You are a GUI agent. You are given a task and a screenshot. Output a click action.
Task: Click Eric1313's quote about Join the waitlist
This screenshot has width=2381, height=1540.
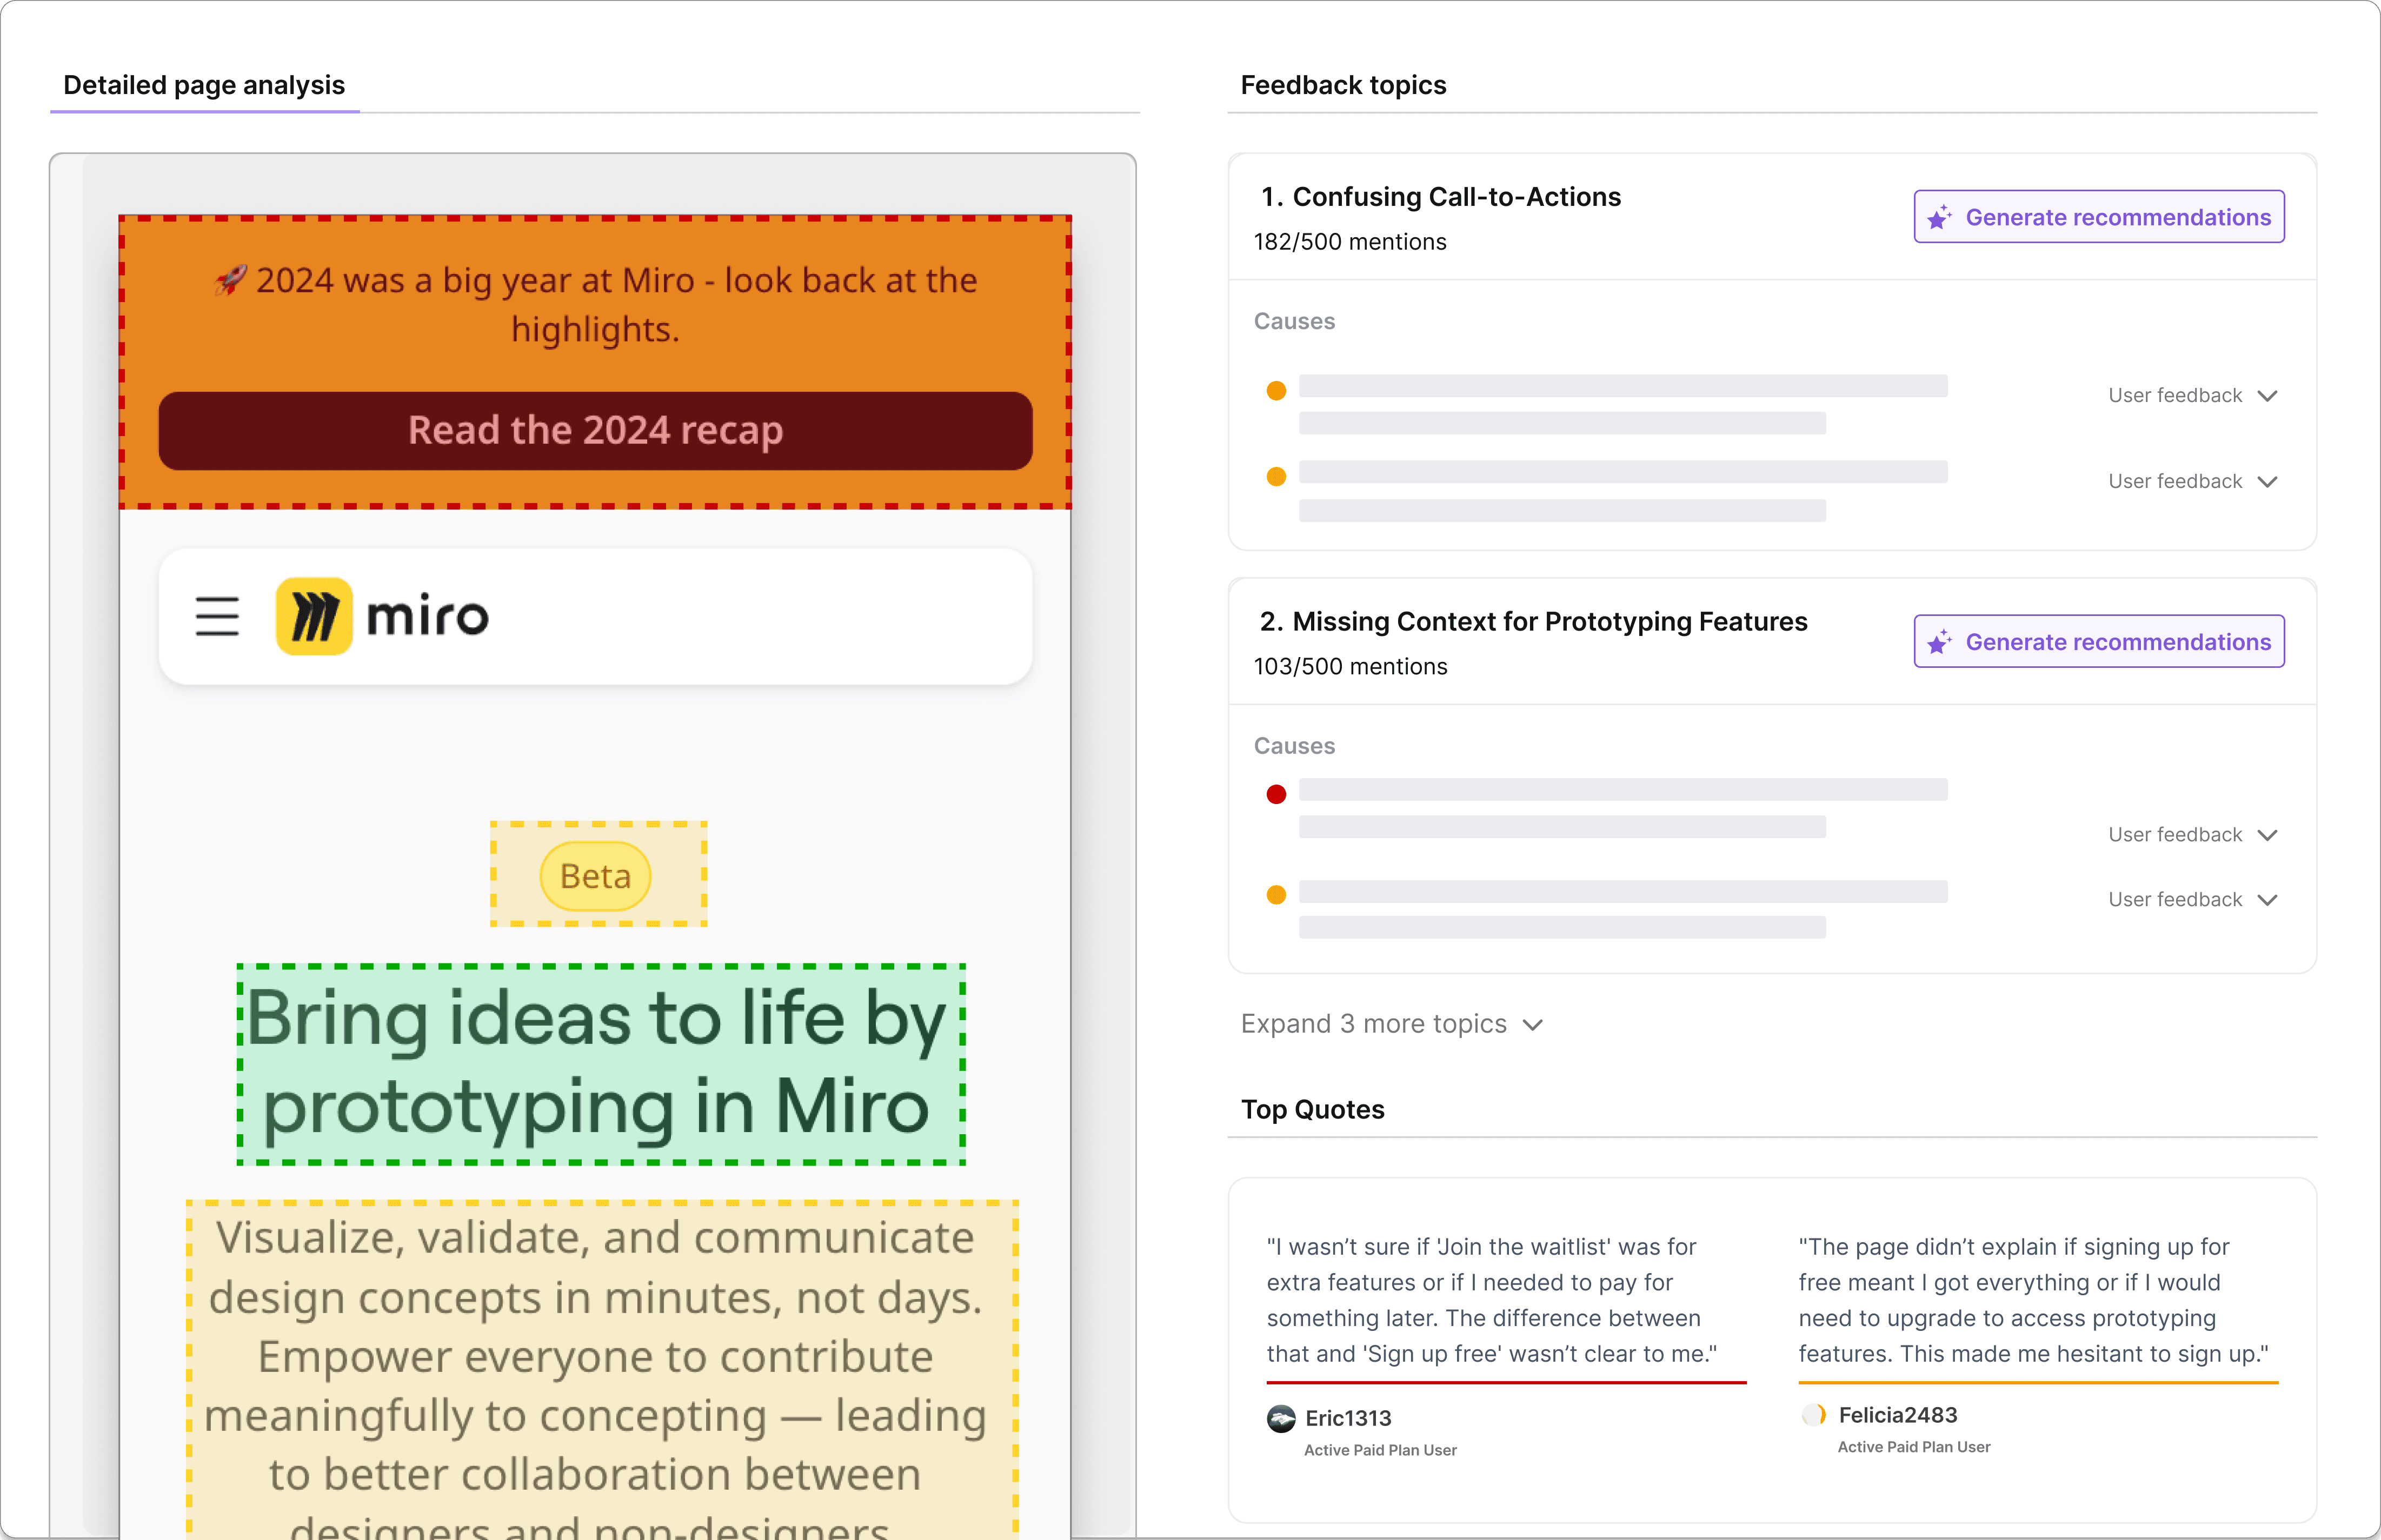pyautogui.click(x=1492, y=1300)
